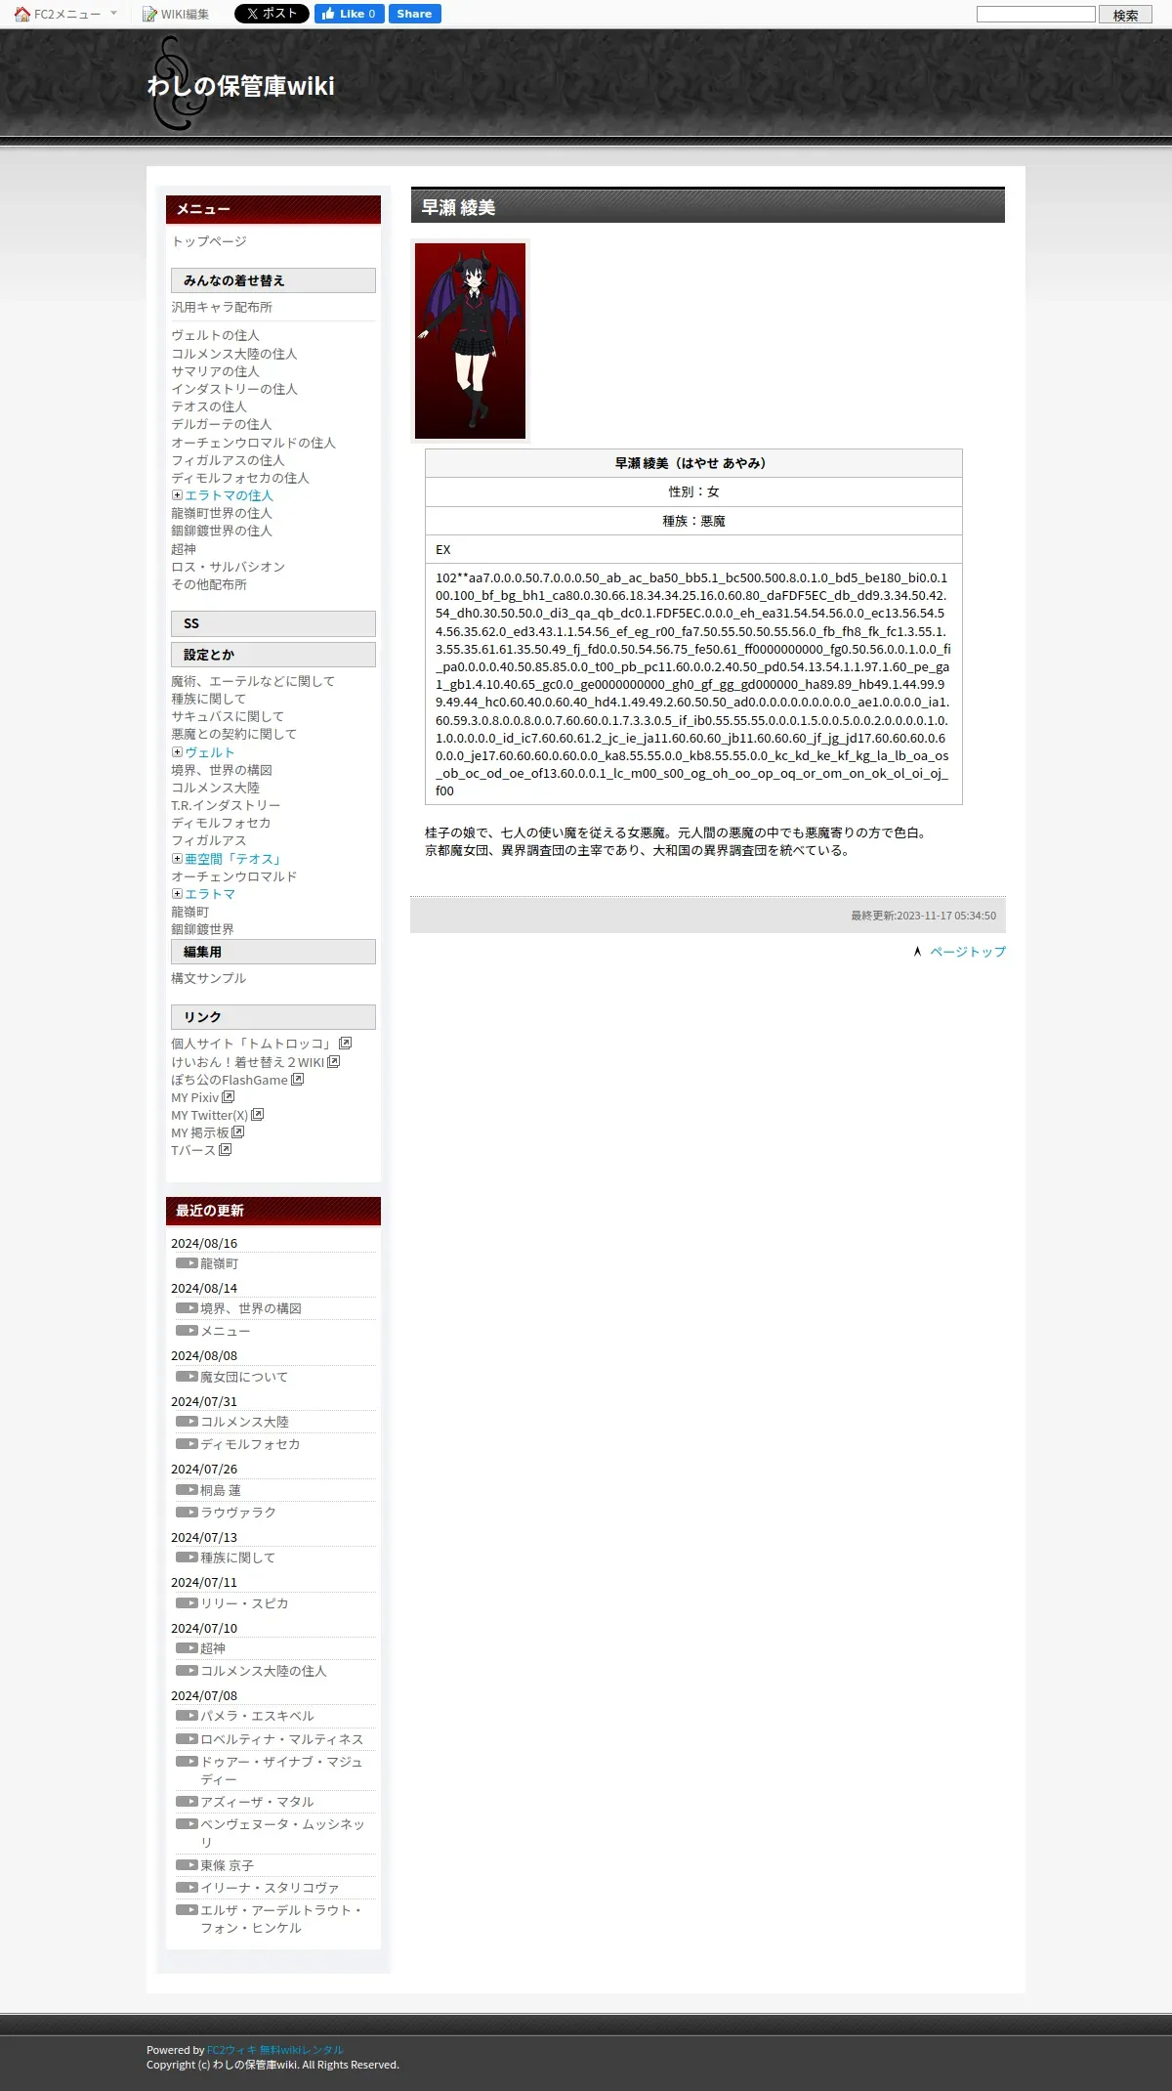Click the page top arrow icon
The image size is (1172, 2091).
917,951
